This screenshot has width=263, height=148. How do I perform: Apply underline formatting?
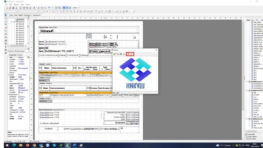coord(53,11)
